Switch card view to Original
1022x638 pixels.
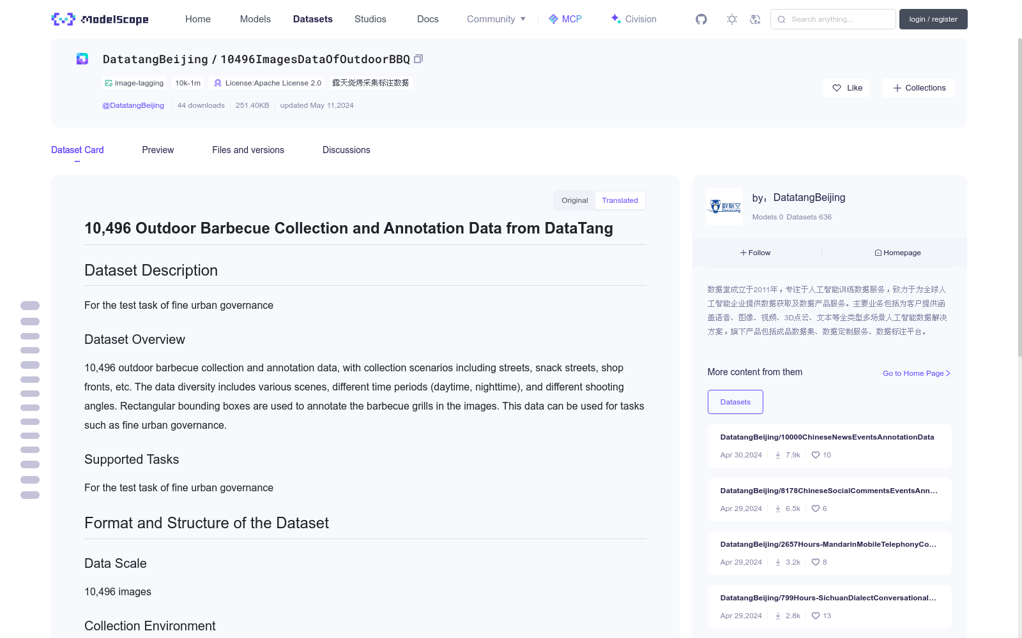tap(574, 200)
